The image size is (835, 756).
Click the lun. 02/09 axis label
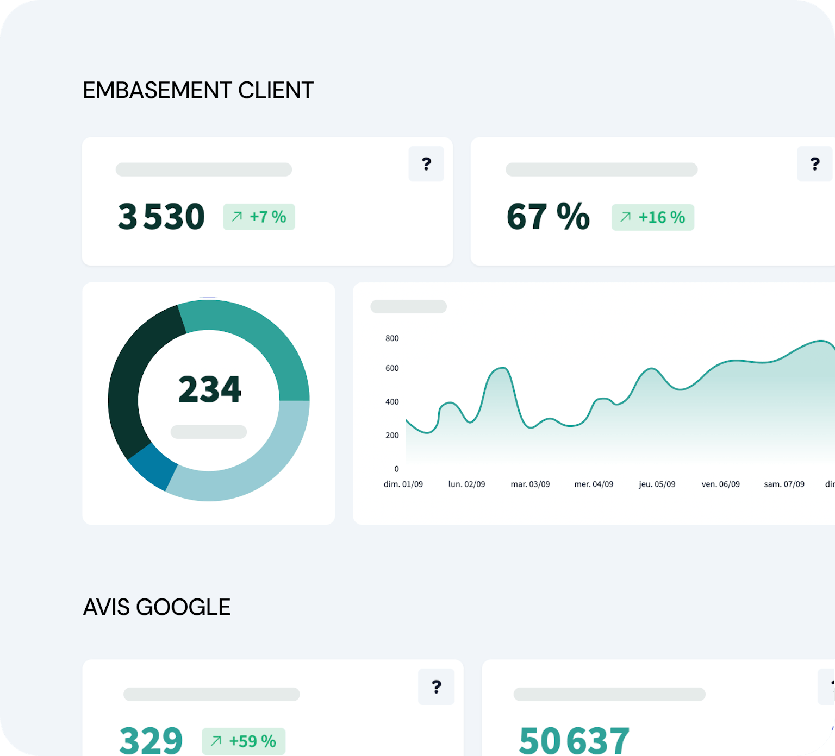(466, 484)
